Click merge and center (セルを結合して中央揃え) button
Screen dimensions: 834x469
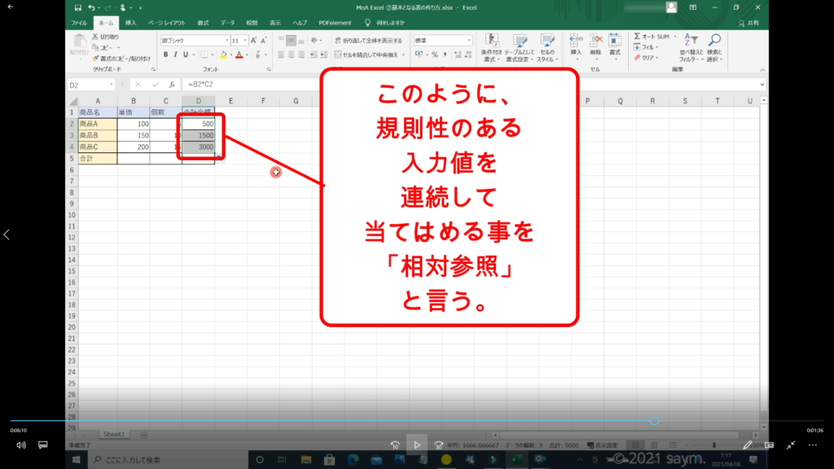(x=369, y=55)
